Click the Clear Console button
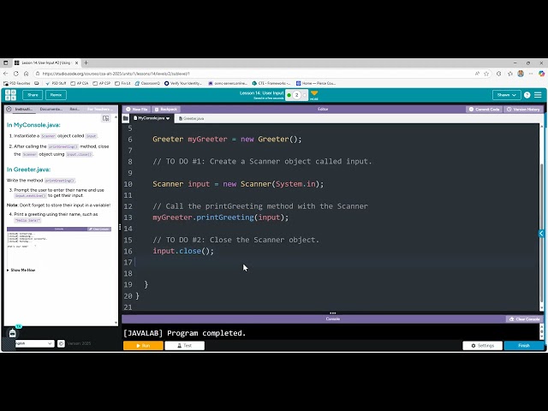The image size is (548, 411). [525, 319]
